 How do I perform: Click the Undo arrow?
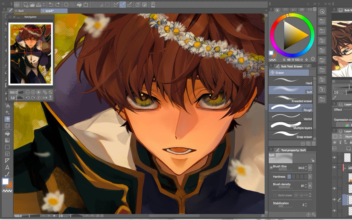[x=51, y=5]
